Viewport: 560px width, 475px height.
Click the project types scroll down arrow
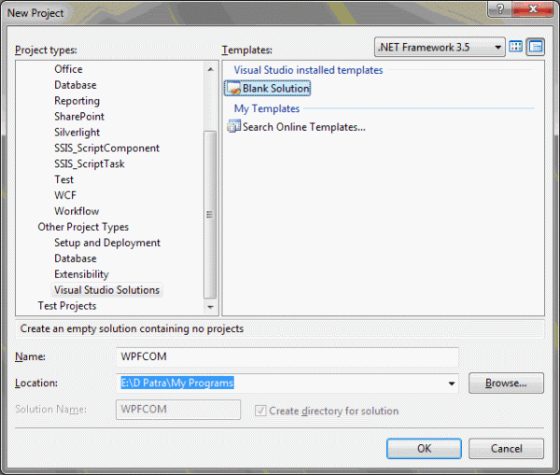pos(210,307)
